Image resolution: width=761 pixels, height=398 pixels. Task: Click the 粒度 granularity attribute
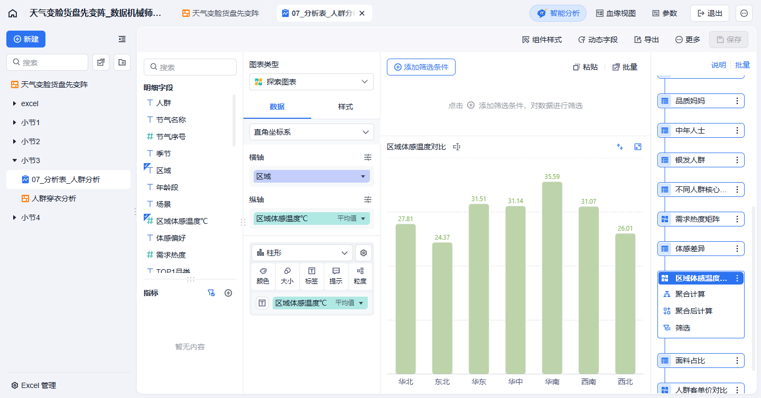click(x=360, y=277)
